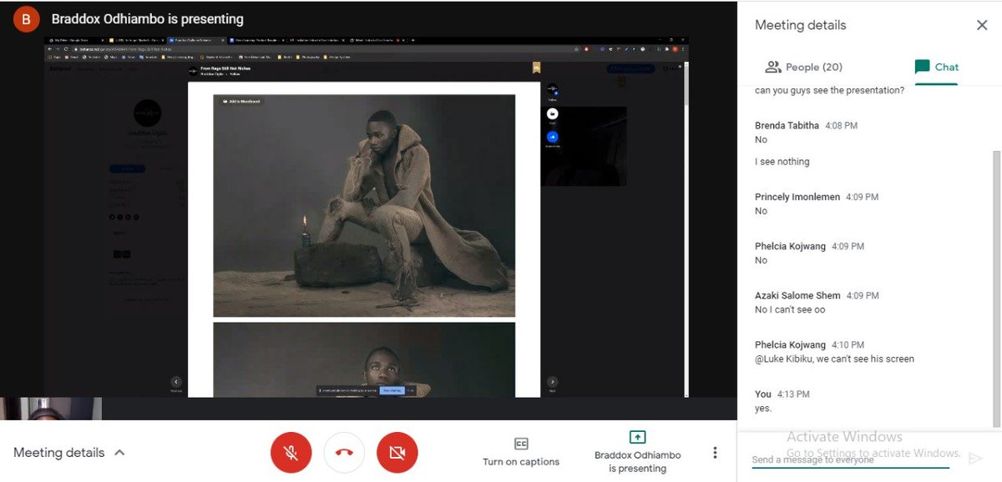The image size is (1002, 482).
Task: Collapse the Meeting details panel
Action: point(119,451)
